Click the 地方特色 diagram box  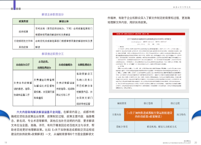[x=181, y=115]
